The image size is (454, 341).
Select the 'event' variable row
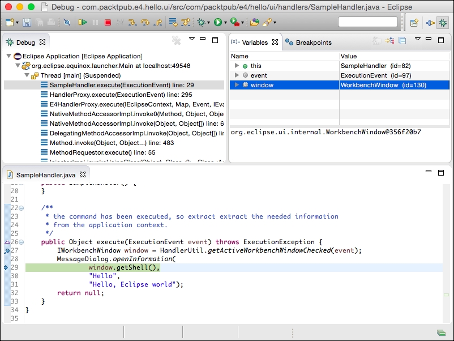pyautogui.click(x=259, y=75)
